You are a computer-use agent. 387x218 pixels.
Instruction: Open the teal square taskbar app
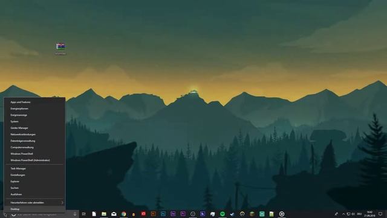coord(262,214)
